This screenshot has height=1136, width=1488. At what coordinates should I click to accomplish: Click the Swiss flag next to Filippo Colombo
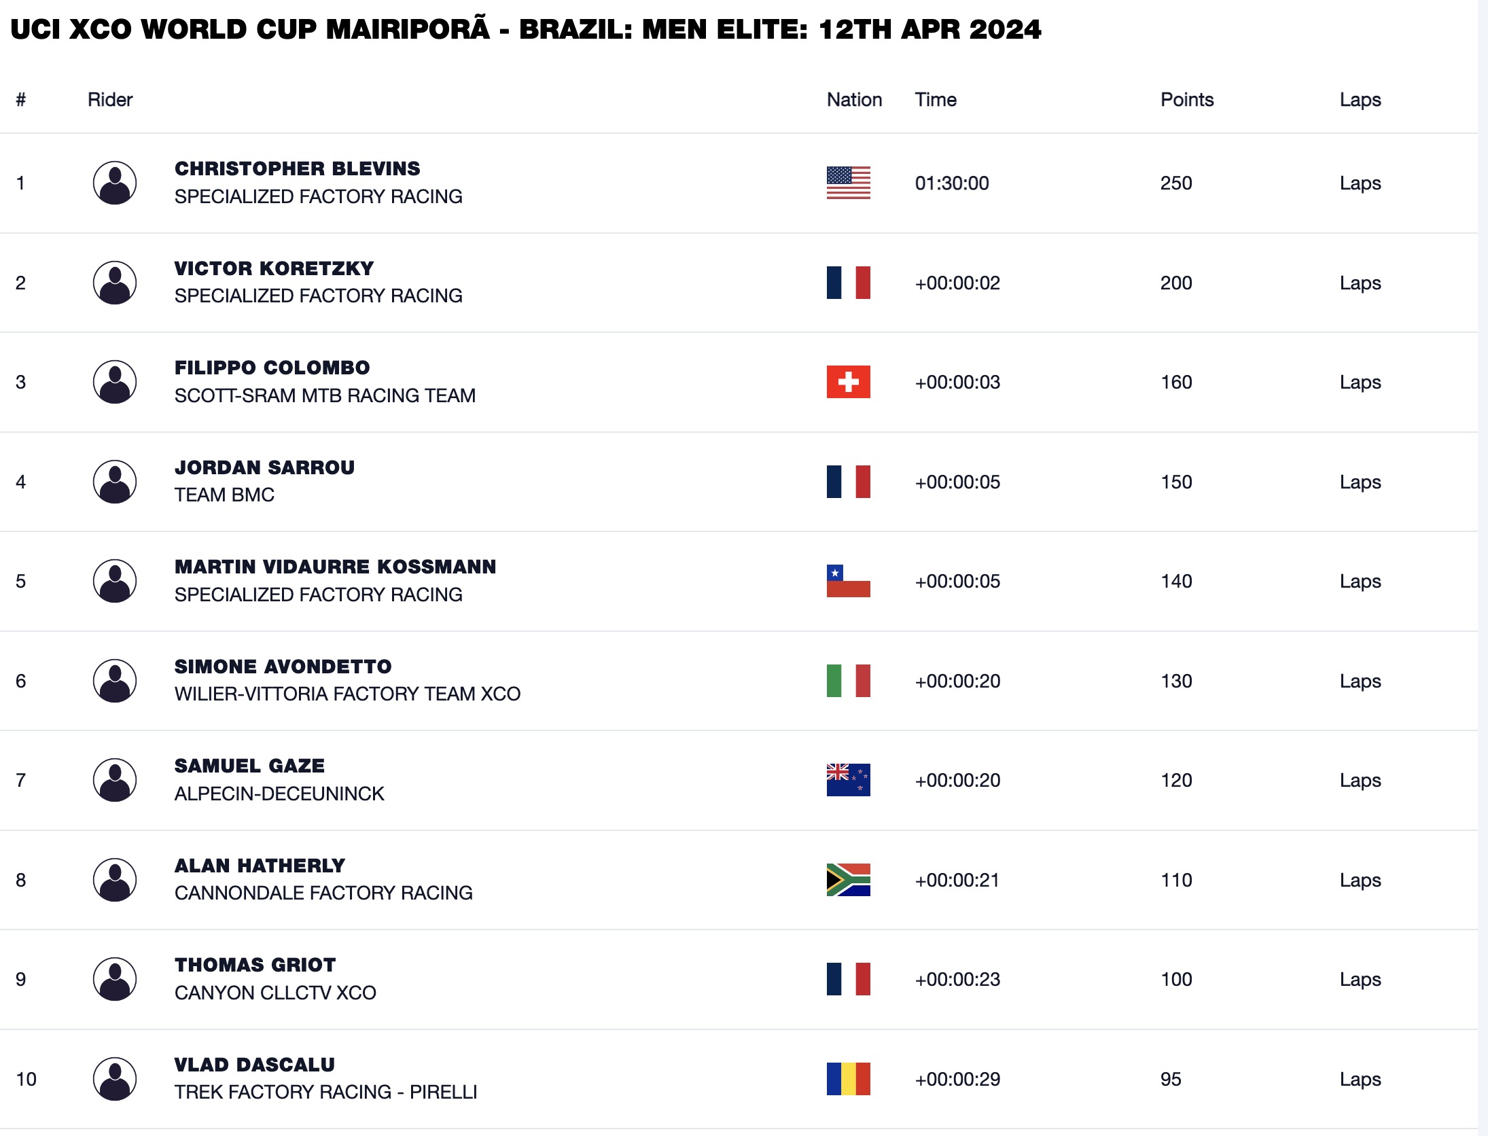pyautogui.click(x=848, y=382)
